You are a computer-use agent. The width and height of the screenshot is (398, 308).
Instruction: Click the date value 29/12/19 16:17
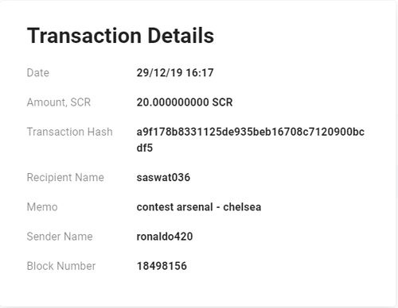pyautogui.click(x=175, y=73)
